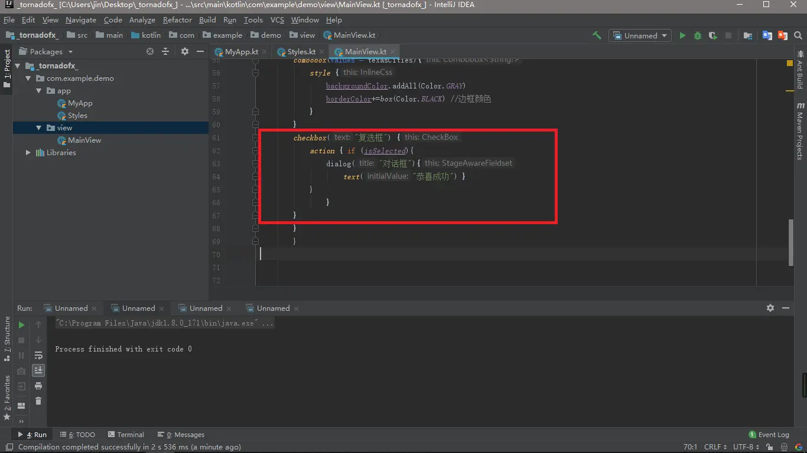Viewport: 807px width, 453px height.
Task: Click Pause Output in the Run panel
Action: (21, 356)
